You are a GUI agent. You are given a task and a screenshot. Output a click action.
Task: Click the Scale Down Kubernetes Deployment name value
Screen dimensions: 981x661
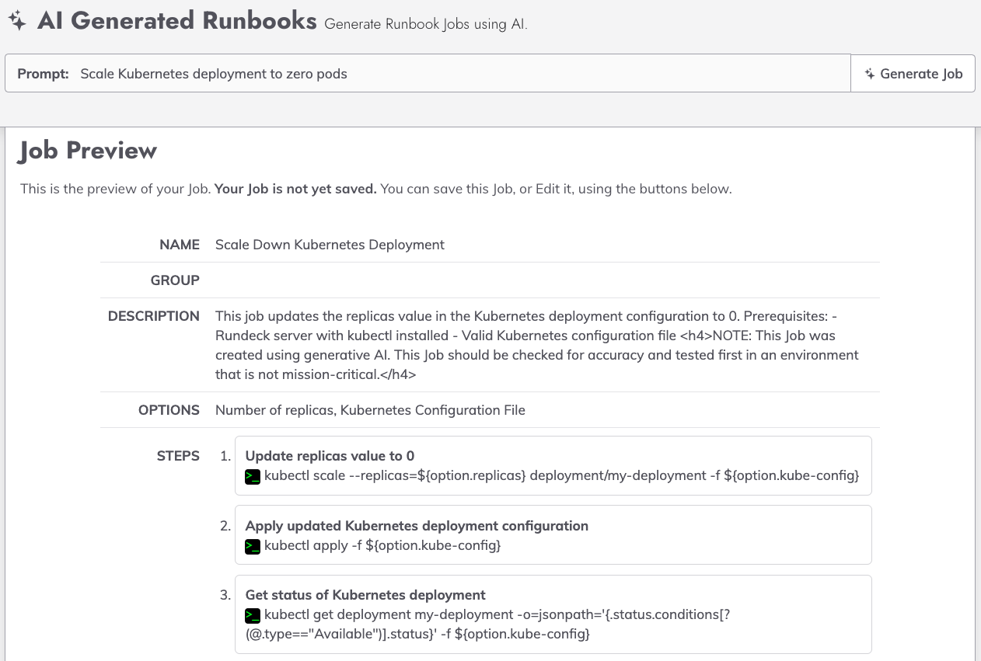pos(330,244)
